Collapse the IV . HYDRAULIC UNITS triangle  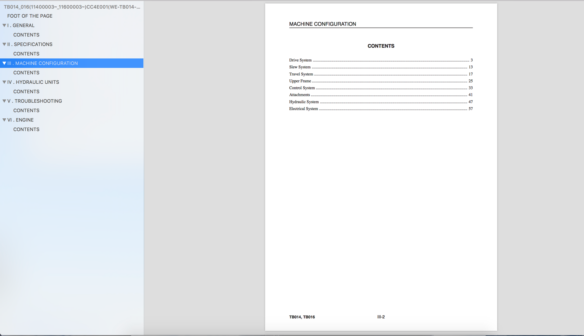[x=4, y=82]
